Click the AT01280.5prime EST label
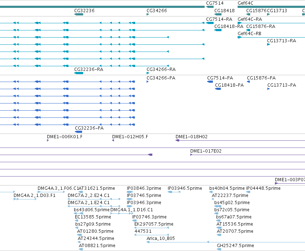This screenshot has width=305, height=251. pyautogui.click(x=95, y=231)
